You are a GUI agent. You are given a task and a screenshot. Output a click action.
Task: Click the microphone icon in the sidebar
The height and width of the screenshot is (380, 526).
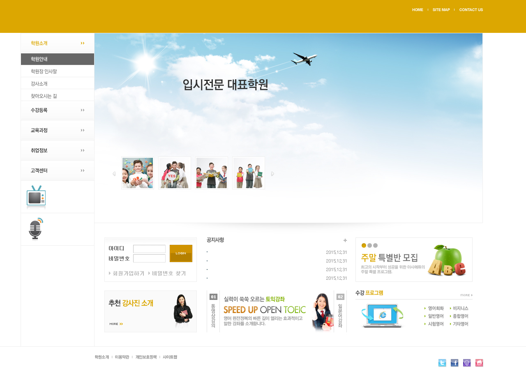[36, 229]
